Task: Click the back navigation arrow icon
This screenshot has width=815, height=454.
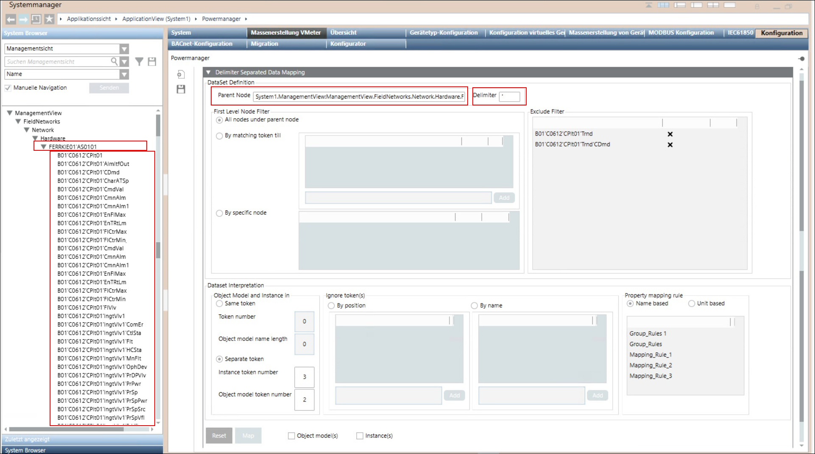Action: pyautogui.click(x=11, y=19)
